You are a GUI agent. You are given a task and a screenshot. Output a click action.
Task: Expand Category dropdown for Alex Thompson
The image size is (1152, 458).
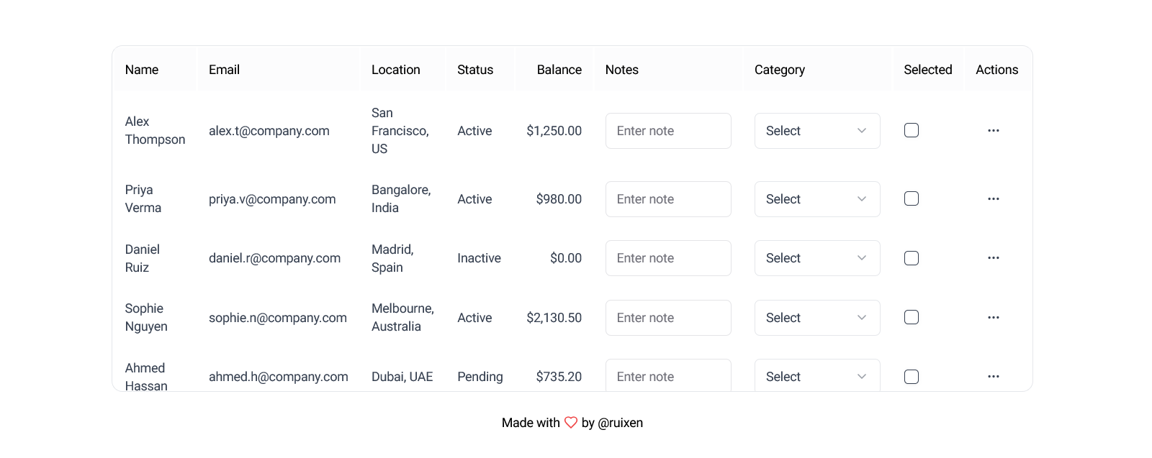click(817, 131)
